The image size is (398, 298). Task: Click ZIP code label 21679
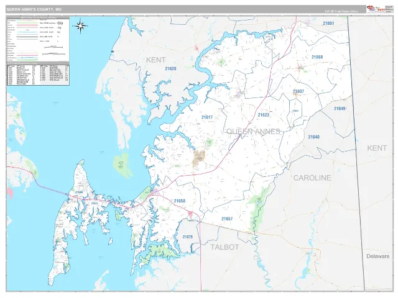coord(188,237)
